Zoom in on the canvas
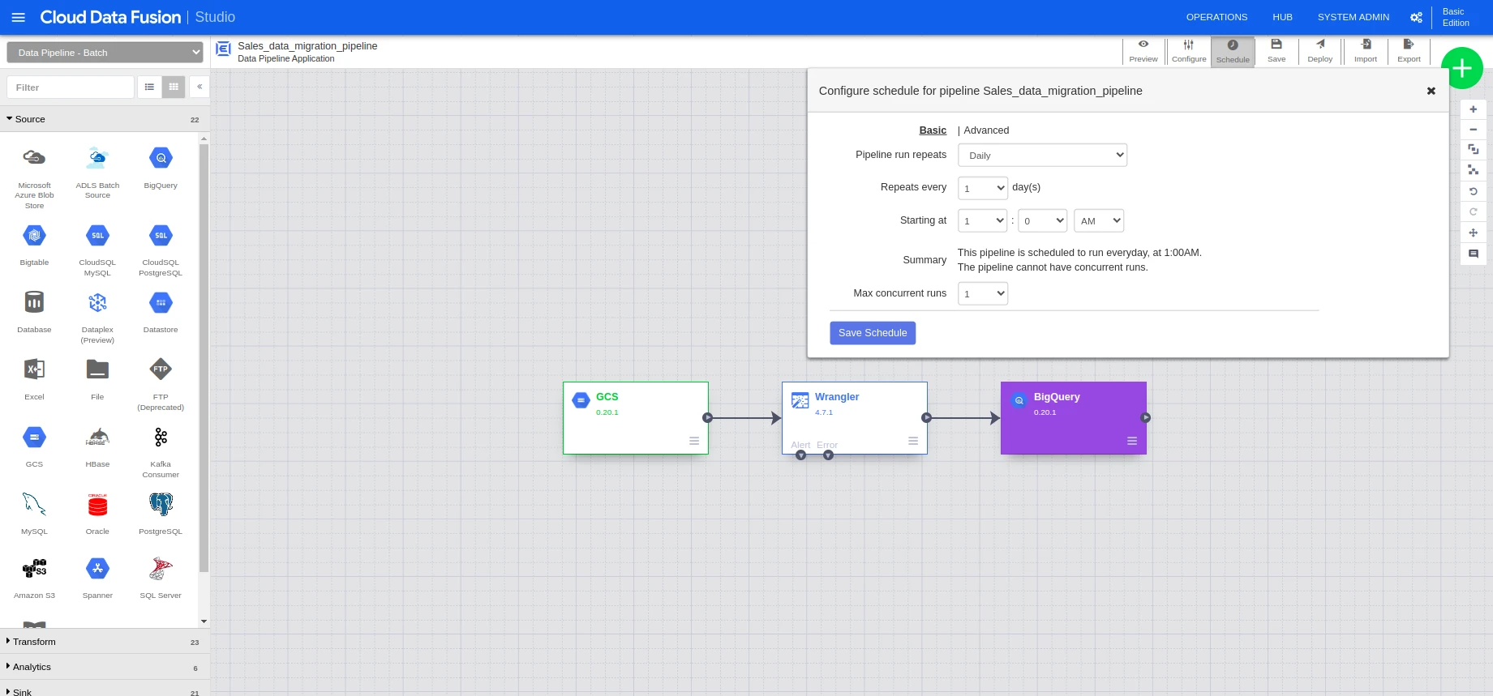The height and width of the screenshot is (696, 1493). [x=1474, y=109]
